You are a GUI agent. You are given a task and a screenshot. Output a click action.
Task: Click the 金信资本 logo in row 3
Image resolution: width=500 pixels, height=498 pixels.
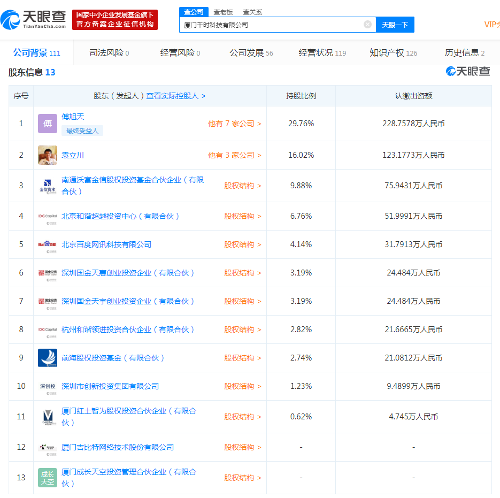tap(48, 186)
